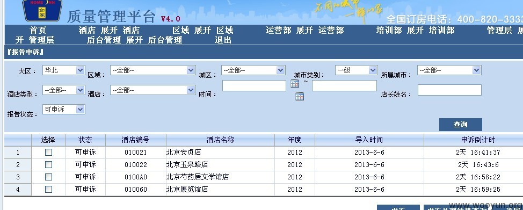Click the 年度 column header
The image size is (523, 210).
click(x=294, y=140)
